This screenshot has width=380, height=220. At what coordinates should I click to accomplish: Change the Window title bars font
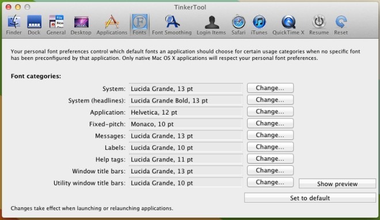[270, 170]
